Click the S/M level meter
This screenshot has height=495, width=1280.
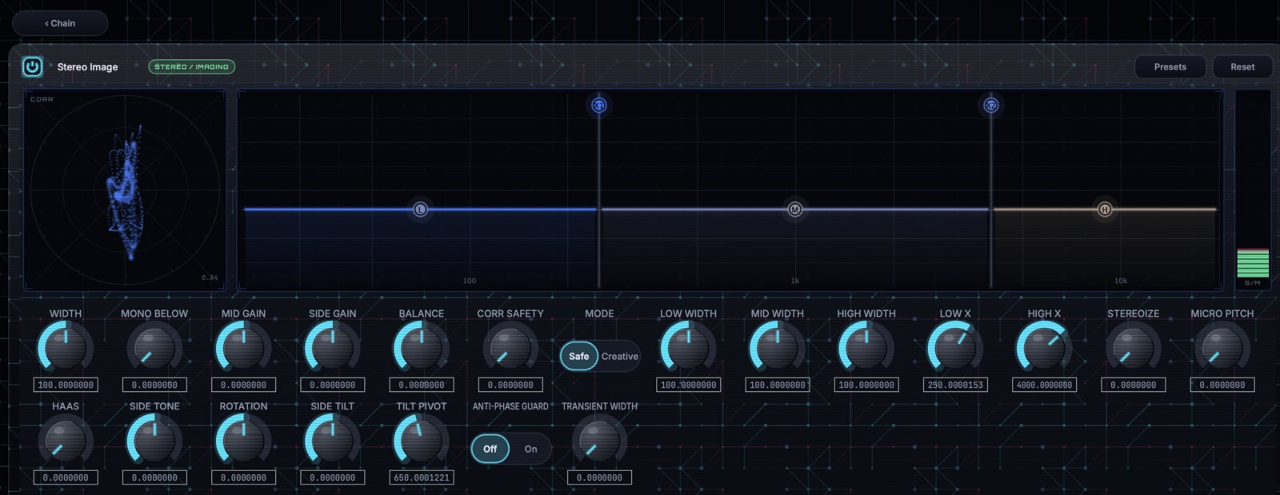click(x=1253, y=190)
